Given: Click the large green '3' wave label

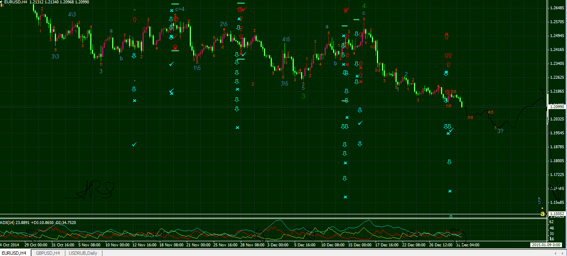Looking at the screenshot, I should [303, 96].
